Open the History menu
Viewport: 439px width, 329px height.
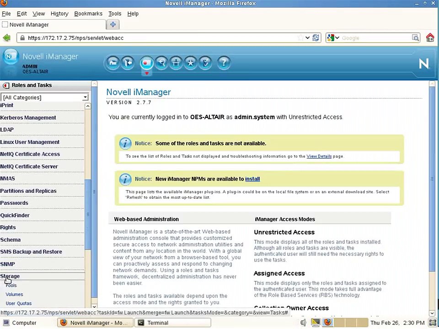(59, 13)
